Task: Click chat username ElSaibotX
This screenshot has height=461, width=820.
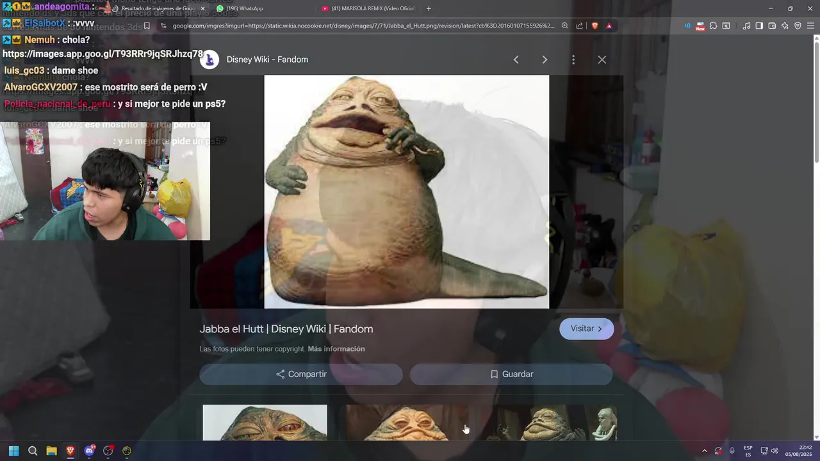Action: (45, 23)
